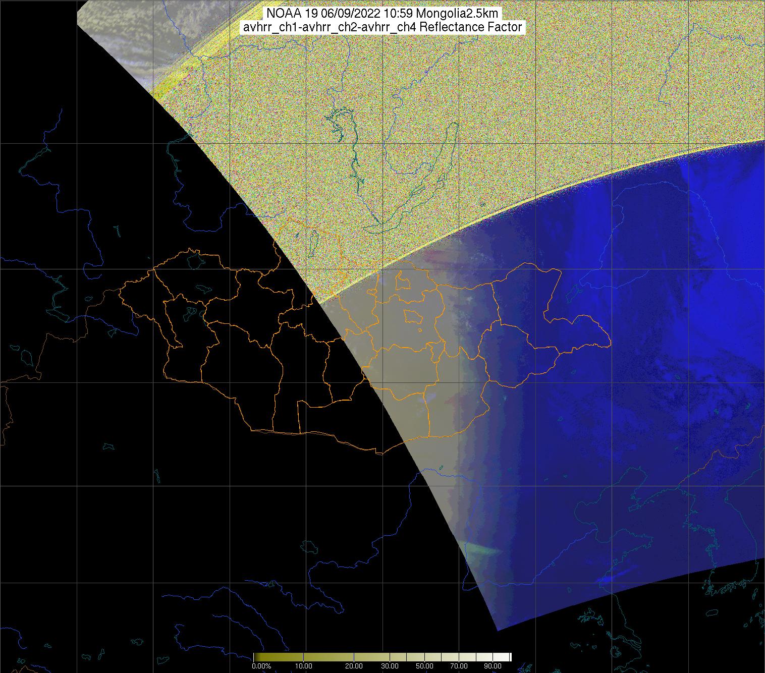
Task: Click the "50.00" color scale label
Action: [x=425, y=666]
